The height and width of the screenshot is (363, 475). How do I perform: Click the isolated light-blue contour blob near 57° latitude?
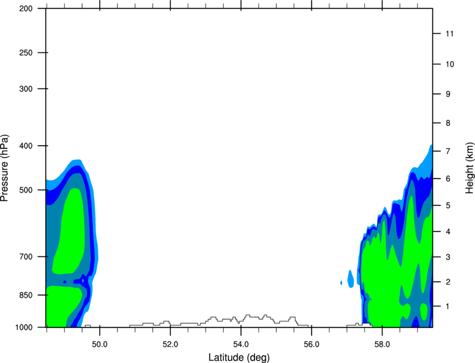click(350, 279)
